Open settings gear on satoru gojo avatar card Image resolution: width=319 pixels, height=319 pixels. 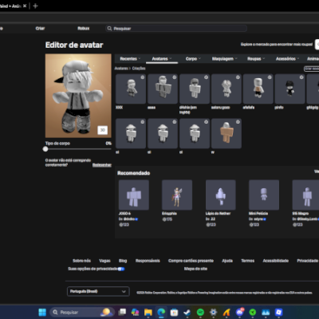238,77
